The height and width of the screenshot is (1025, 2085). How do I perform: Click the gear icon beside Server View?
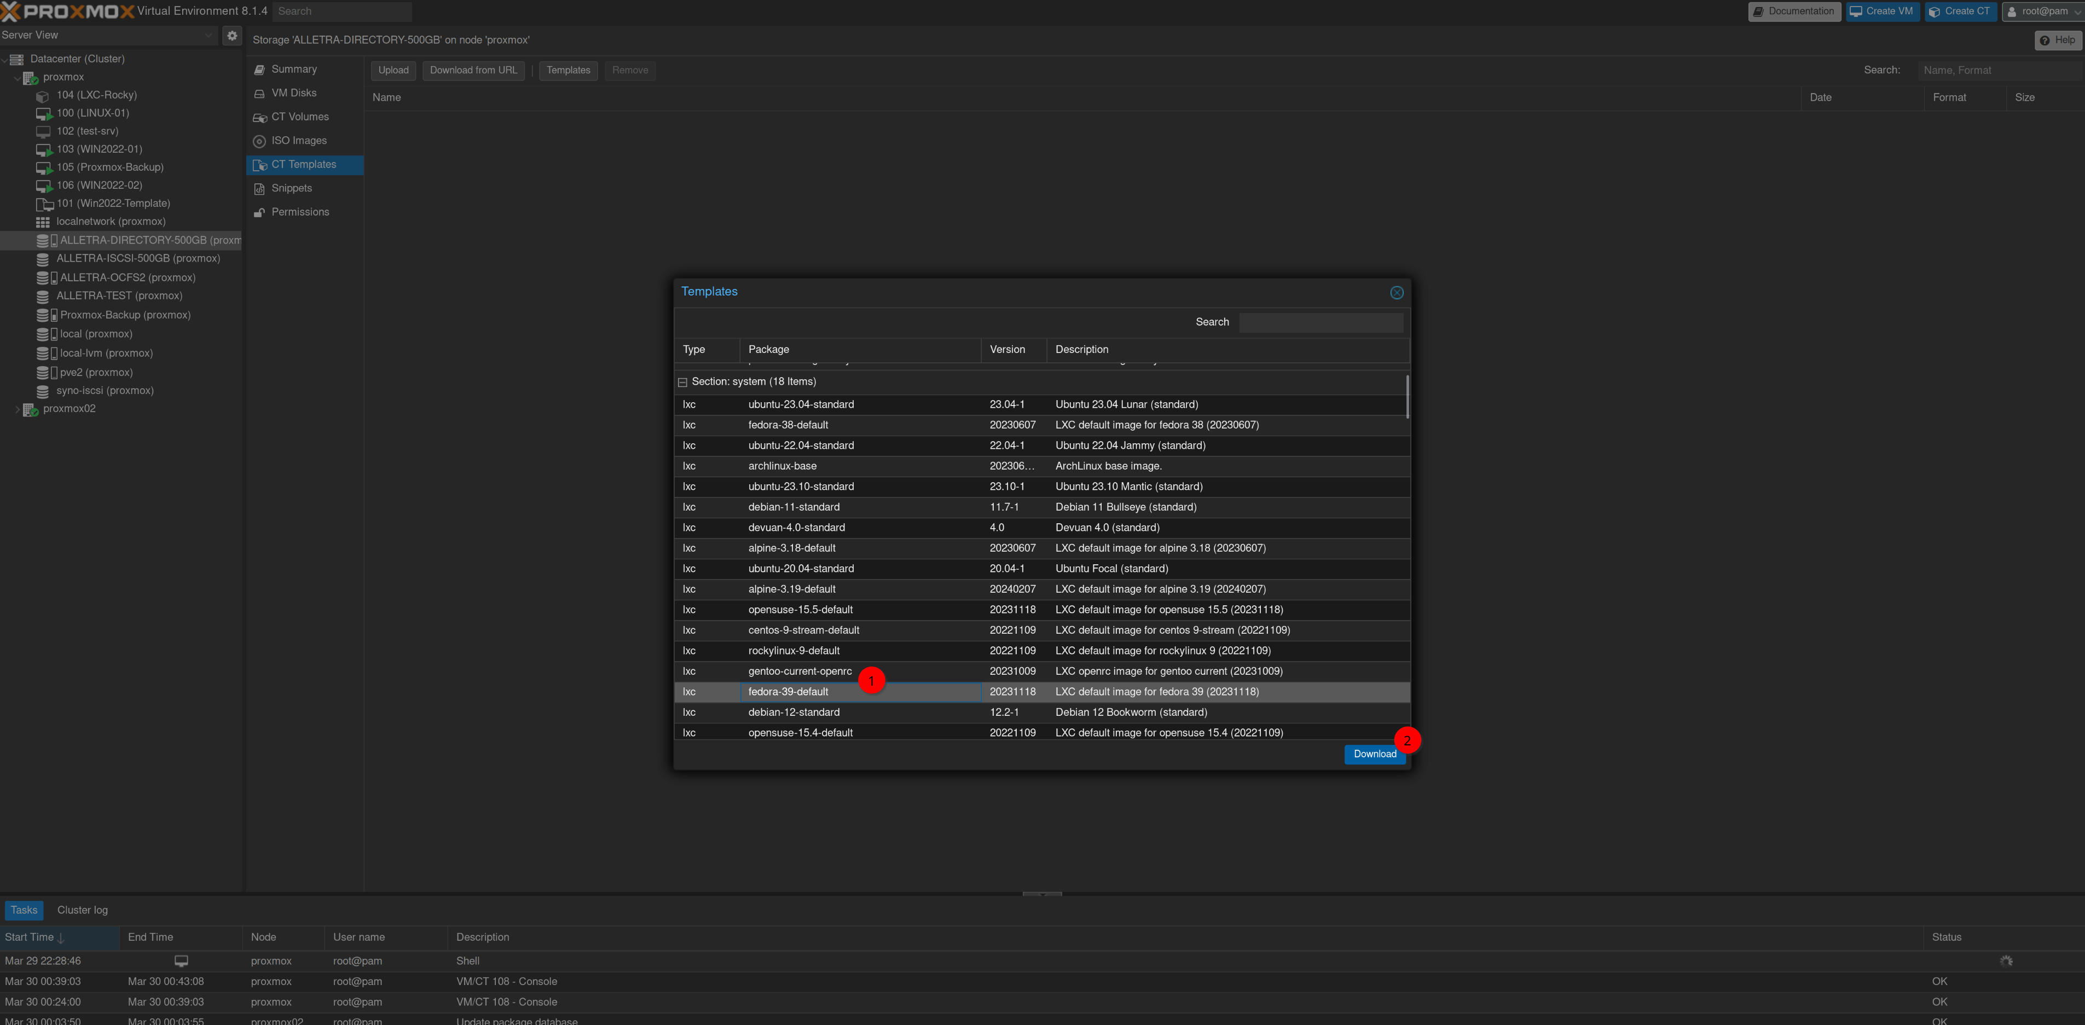(232, 36)
